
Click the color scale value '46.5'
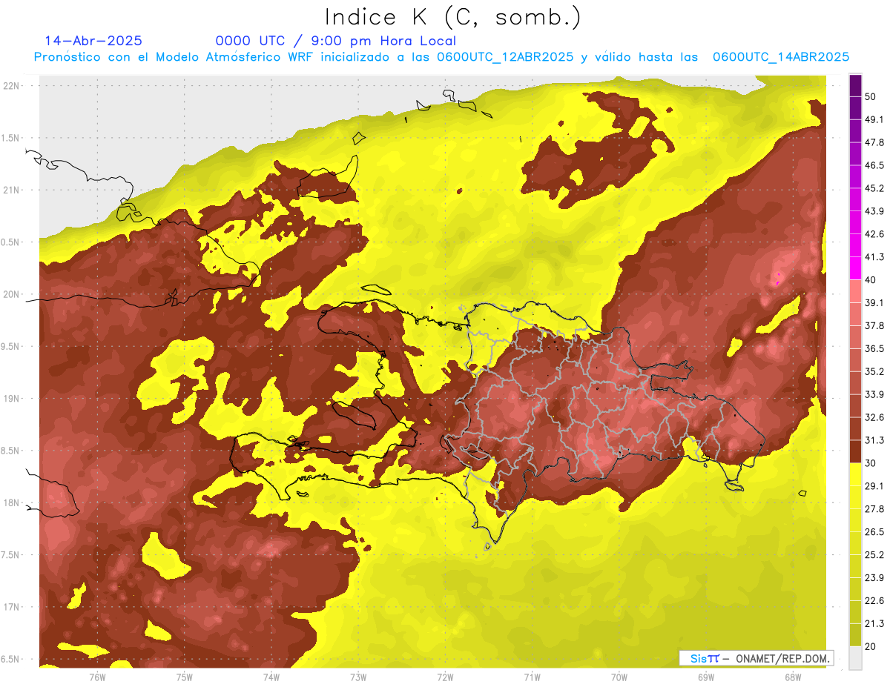tap(874, 166)
